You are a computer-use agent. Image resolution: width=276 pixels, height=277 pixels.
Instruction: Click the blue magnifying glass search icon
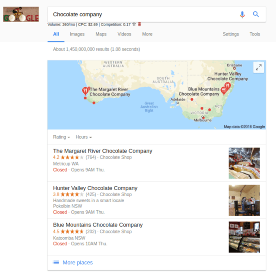coord(256,14)
